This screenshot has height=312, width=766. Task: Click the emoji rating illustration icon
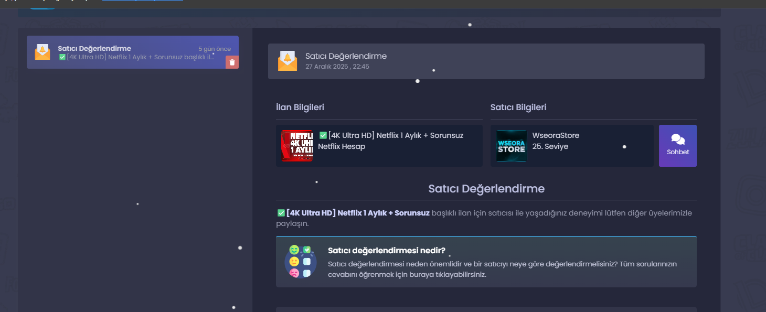(301, 261)
